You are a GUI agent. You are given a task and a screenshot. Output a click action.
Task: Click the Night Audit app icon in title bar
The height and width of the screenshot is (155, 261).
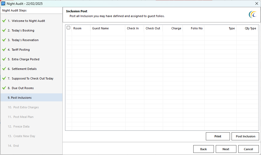tap(3, 3)
